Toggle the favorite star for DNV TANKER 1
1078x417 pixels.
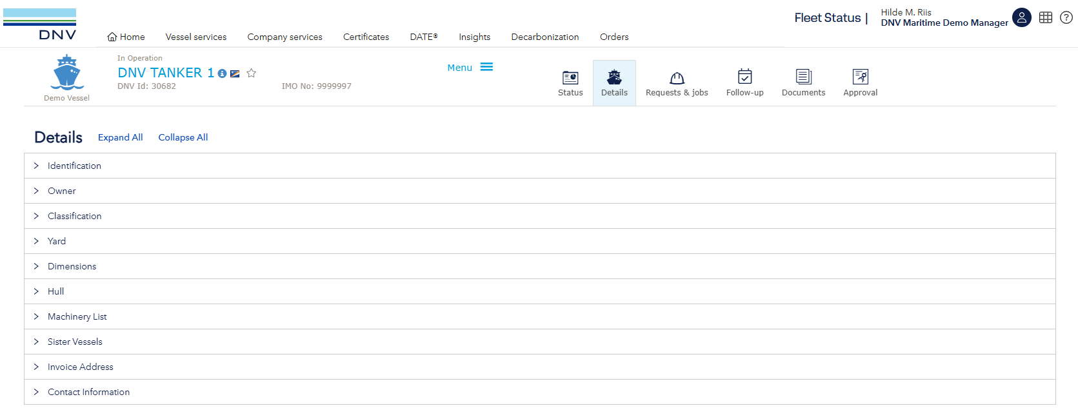tap(252, 73)
